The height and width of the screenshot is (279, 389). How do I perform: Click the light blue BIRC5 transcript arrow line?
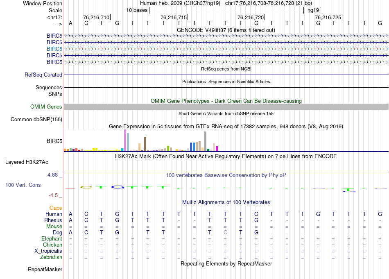click(226, 49)
